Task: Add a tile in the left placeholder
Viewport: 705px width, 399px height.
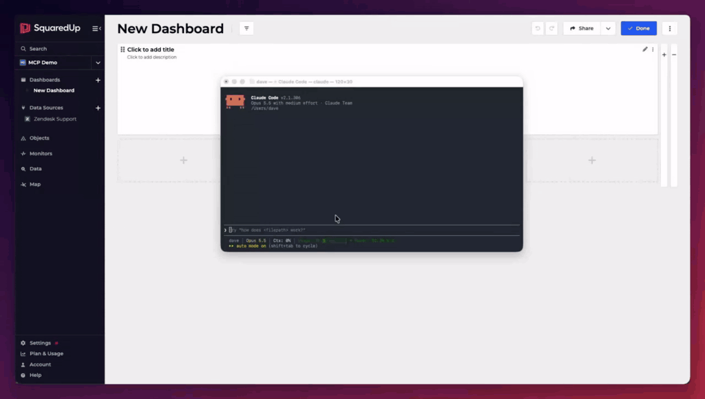Action: 183,160
